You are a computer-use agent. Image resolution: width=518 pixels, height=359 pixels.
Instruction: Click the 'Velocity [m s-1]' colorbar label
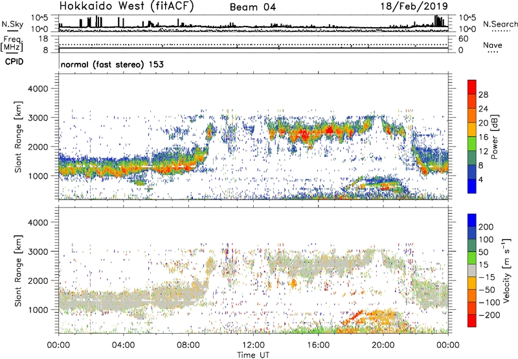[x=506, y=270]
